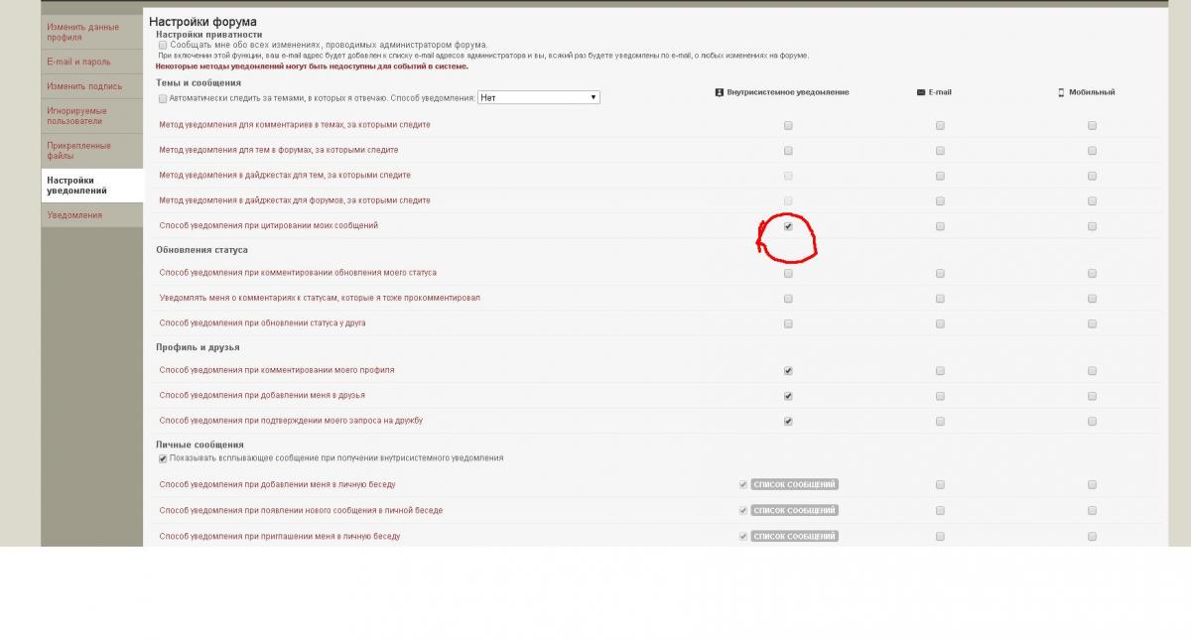Enable mobile notification for topics in followed forums

1092,151
